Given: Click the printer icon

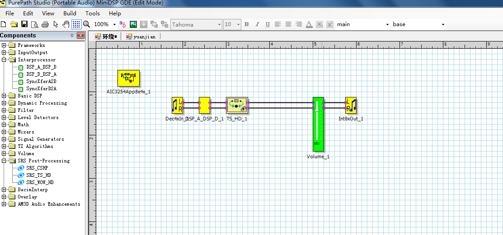Looking at the screenshot, I should [45, 24].
